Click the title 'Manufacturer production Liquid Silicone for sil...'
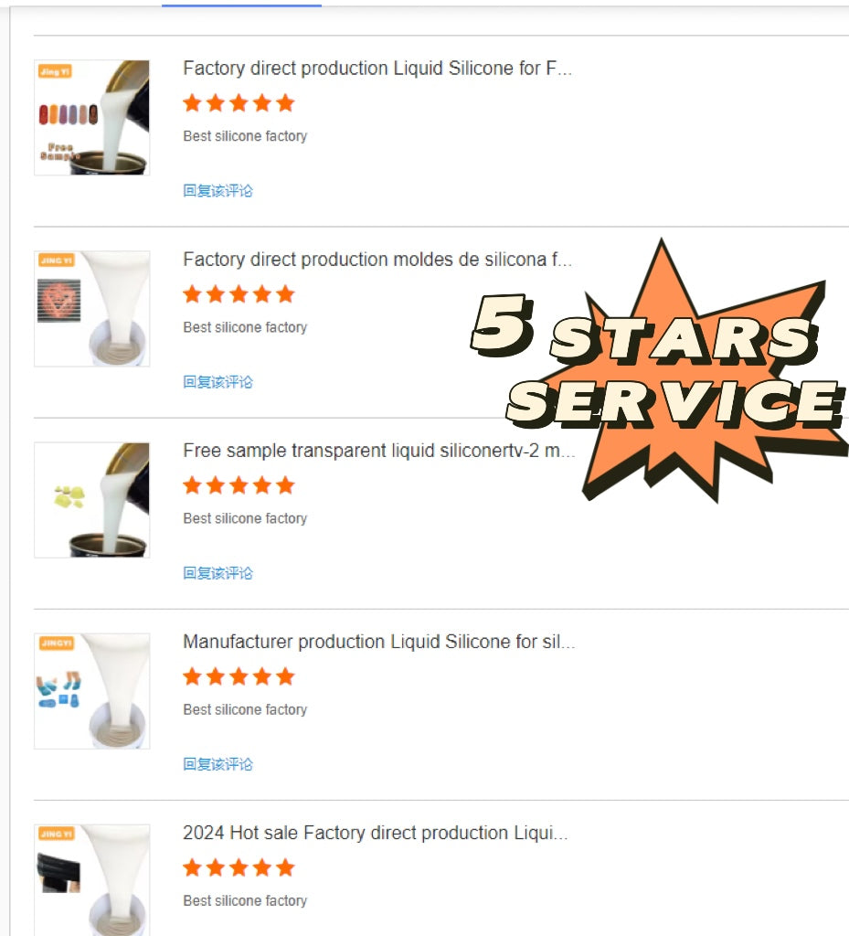Screen dimensions: 849x936 tap(379, 642)
